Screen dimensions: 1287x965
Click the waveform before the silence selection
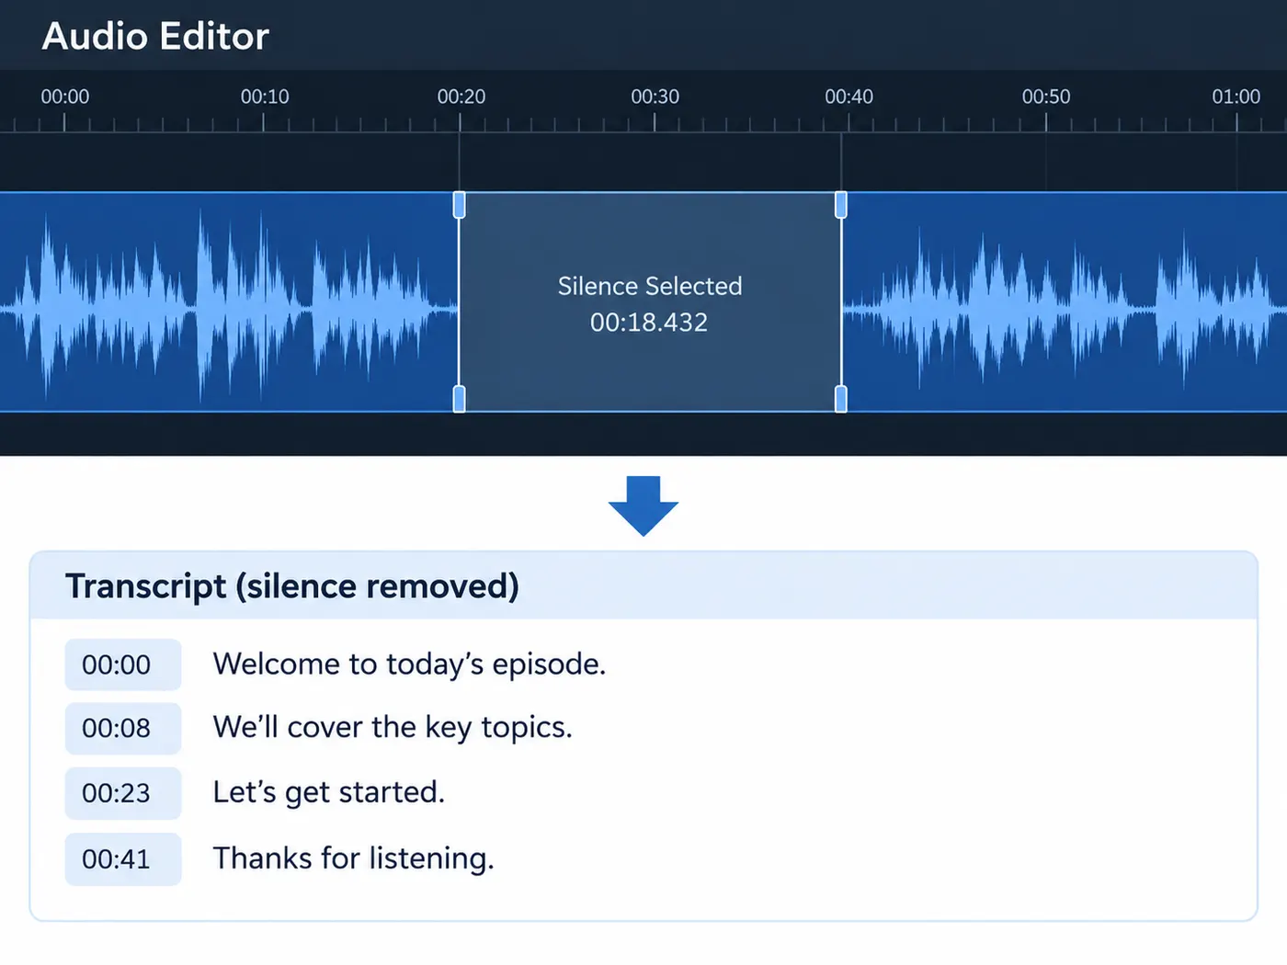pyautogui.click(x=229, y=302)
